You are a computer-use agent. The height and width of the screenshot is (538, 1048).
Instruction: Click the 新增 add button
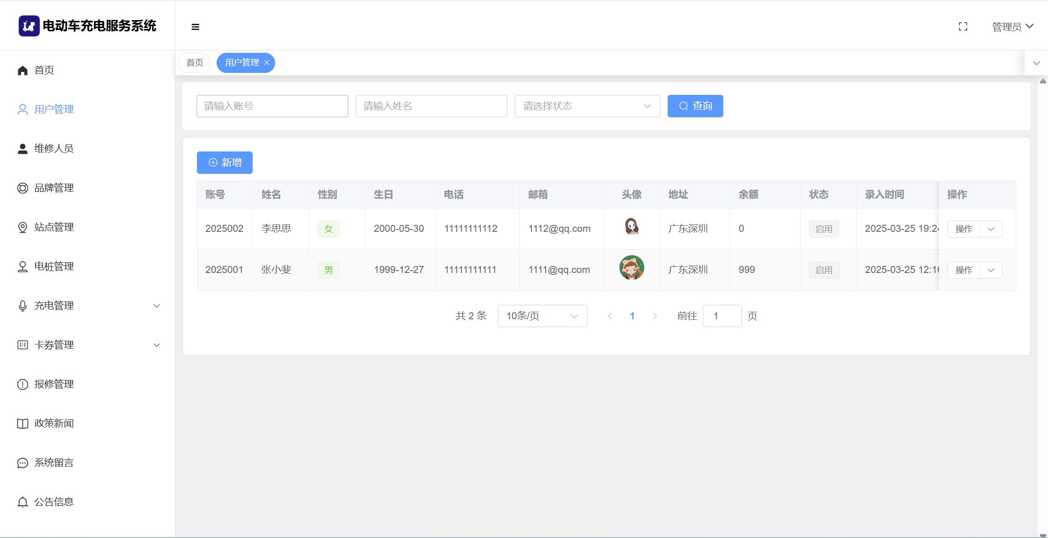(x=225, y=163)
